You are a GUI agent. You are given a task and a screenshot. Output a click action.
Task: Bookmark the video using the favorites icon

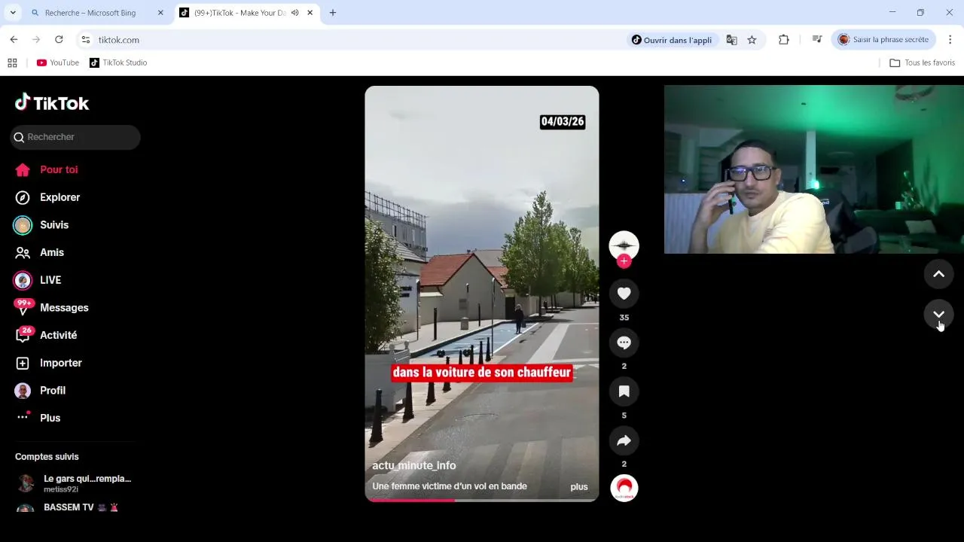point(624,391)
